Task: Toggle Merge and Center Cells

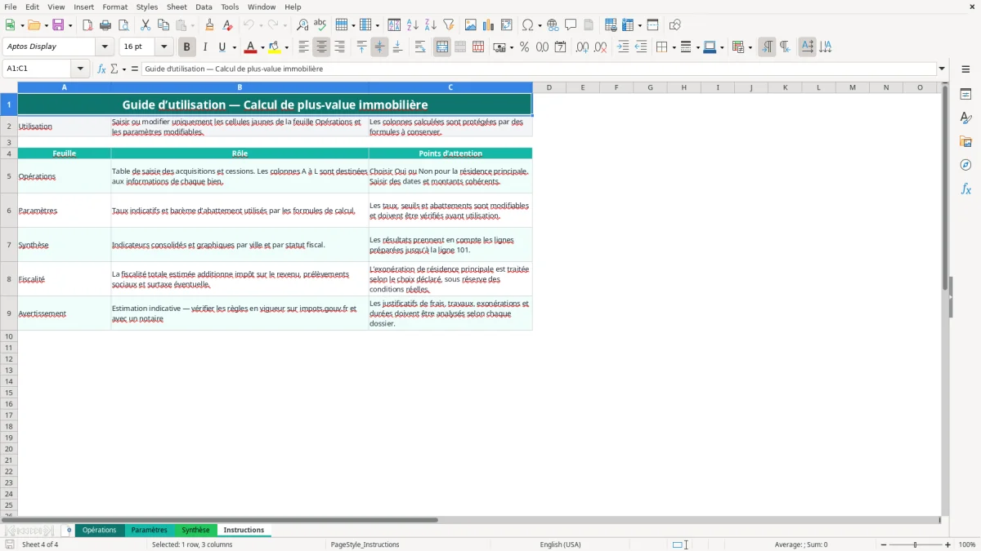Action: pos(442,47)
